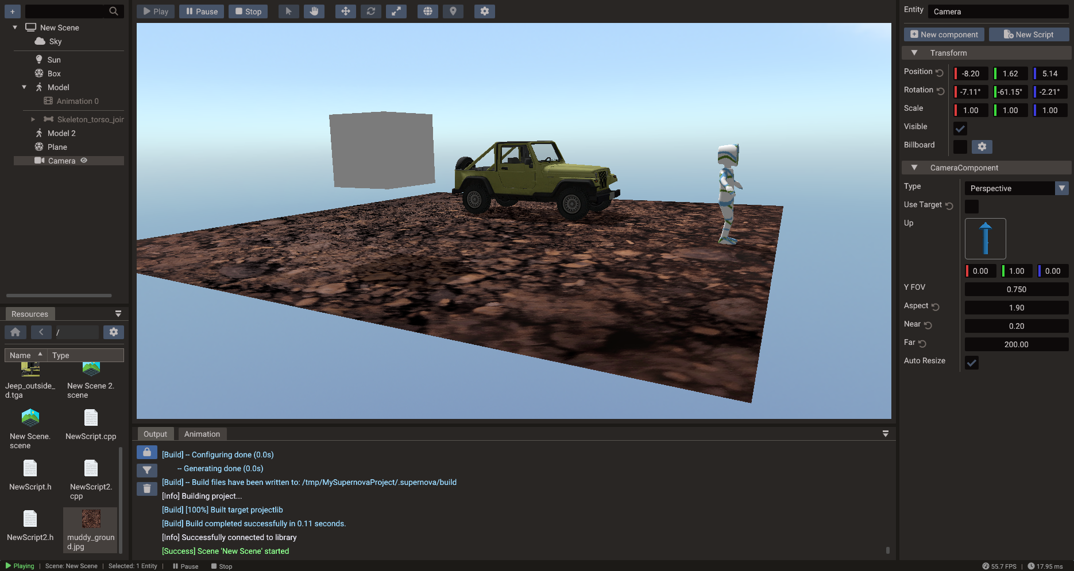Click Pause in the status bar
Image resolution: width=1074 pixels, height=571 pixels.
pos(186,566)
